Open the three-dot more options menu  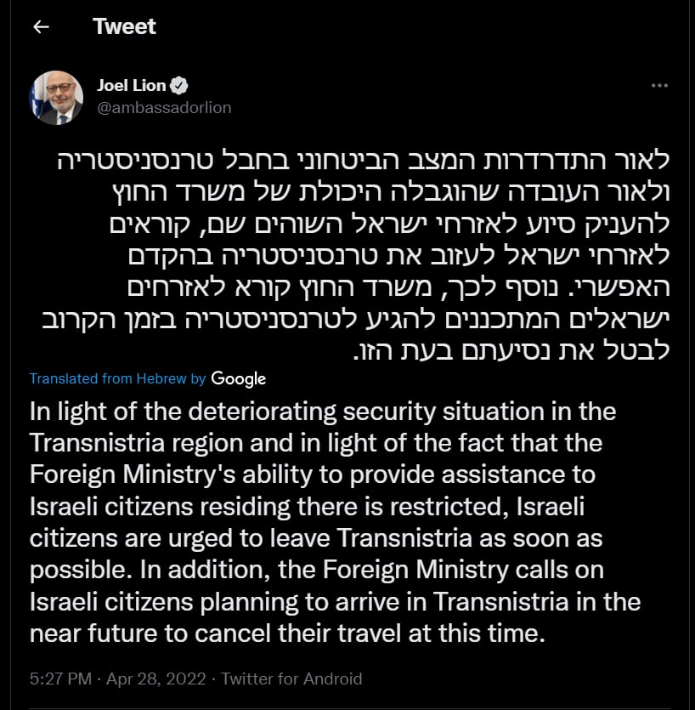point(659,86)
